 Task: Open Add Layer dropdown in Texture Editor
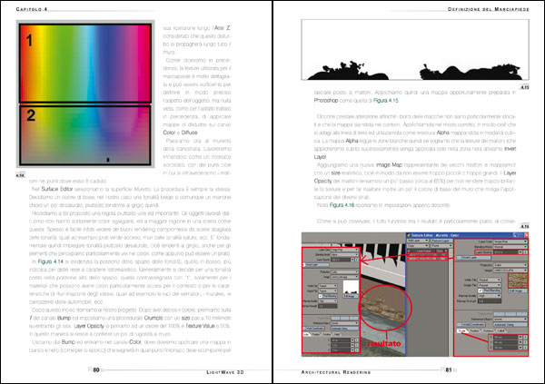pos(418,241)
